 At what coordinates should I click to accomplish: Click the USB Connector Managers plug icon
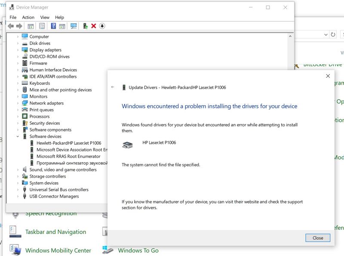click(25, 196)
